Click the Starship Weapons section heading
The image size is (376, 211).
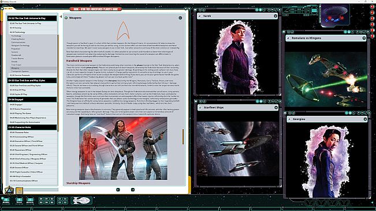point(79,183)
